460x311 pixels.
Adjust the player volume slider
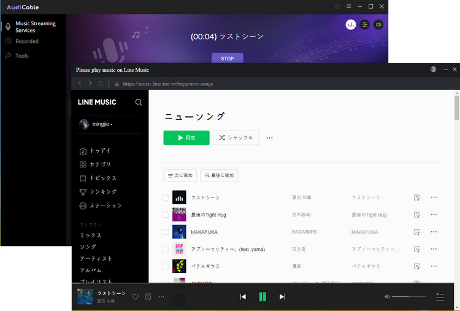(408, 297)
